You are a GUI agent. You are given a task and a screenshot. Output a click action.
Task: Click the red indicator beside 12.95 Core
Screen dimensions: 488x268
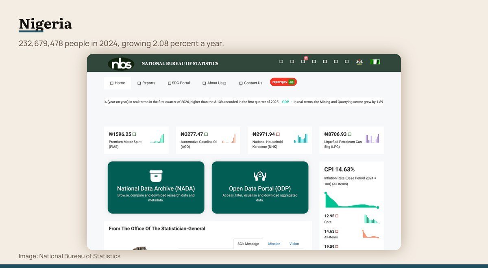tap(337, 216)
